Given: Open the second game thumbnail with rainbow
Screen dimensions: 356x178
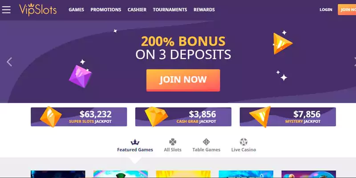Looking at the screenshot, I should click(x=121, y=174).
